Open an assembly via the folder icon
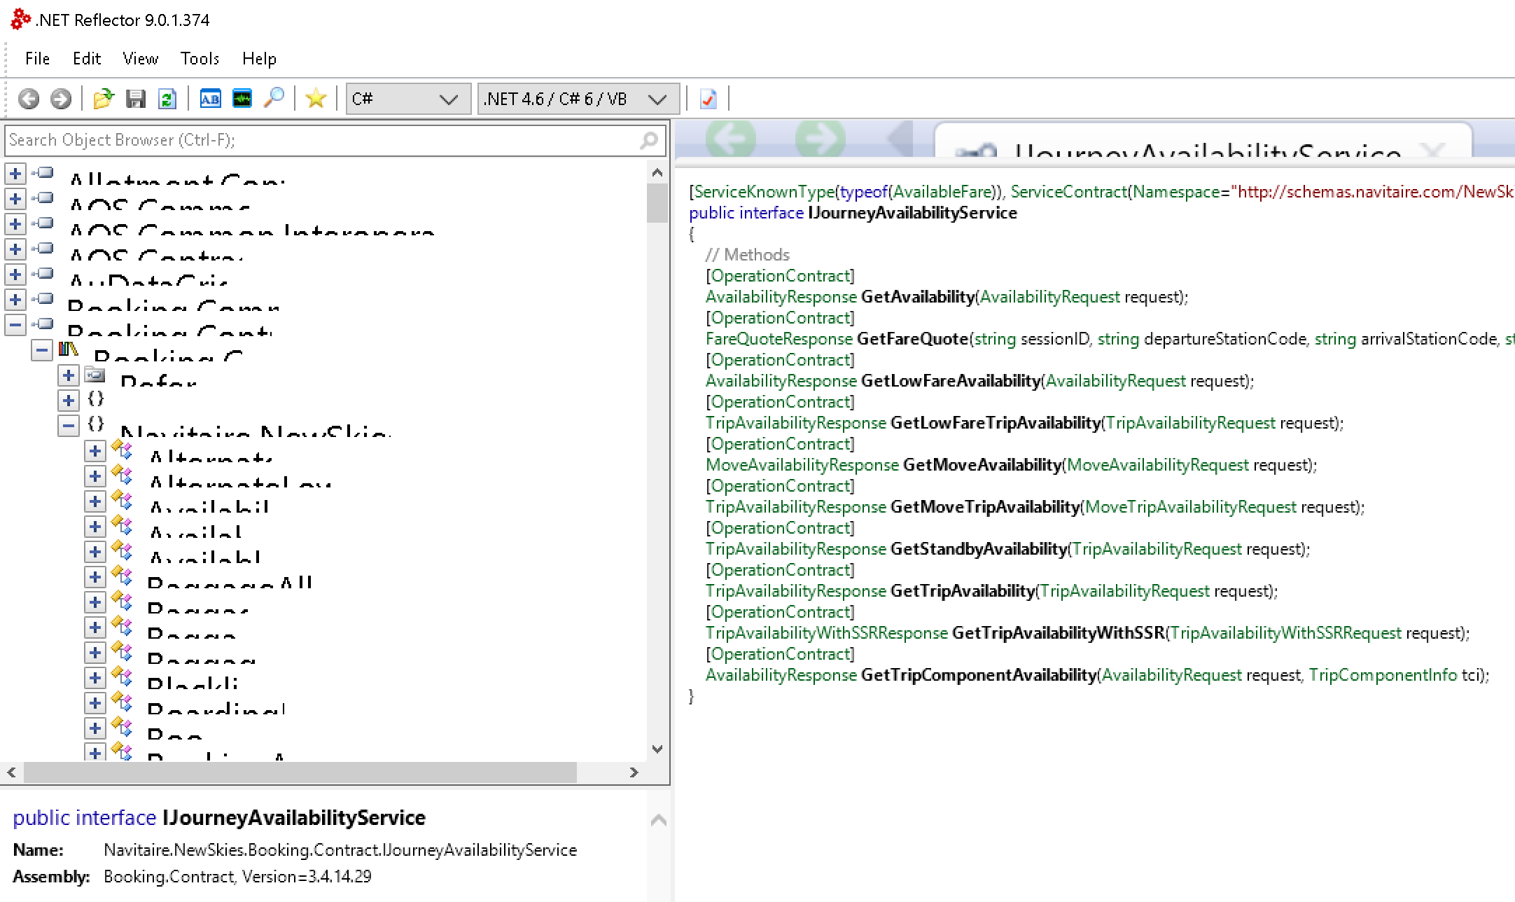This screenshot has width=1515, height=902. click(104, 99)
